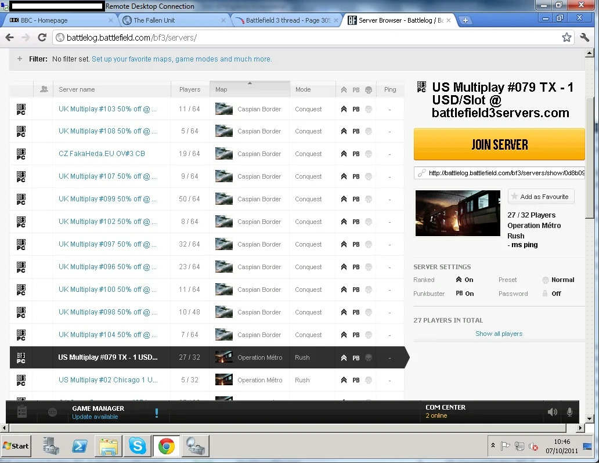The height and width of the screenshot is (463, 599).
Task: Open the Game Manager clipboard icon
Action: click(22, 412)
